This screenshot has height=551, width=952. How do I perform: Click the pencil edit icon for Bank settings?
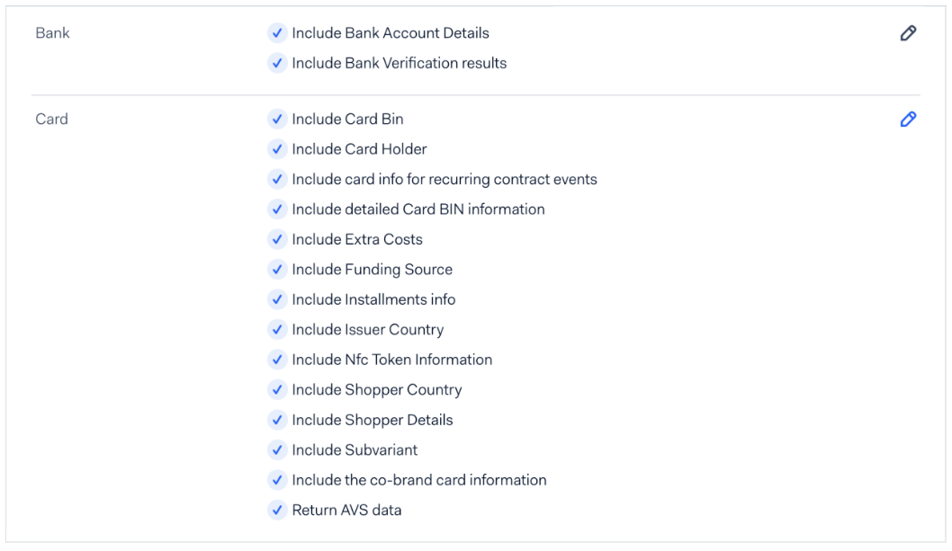pyautogui.click(x=909, y=33)
